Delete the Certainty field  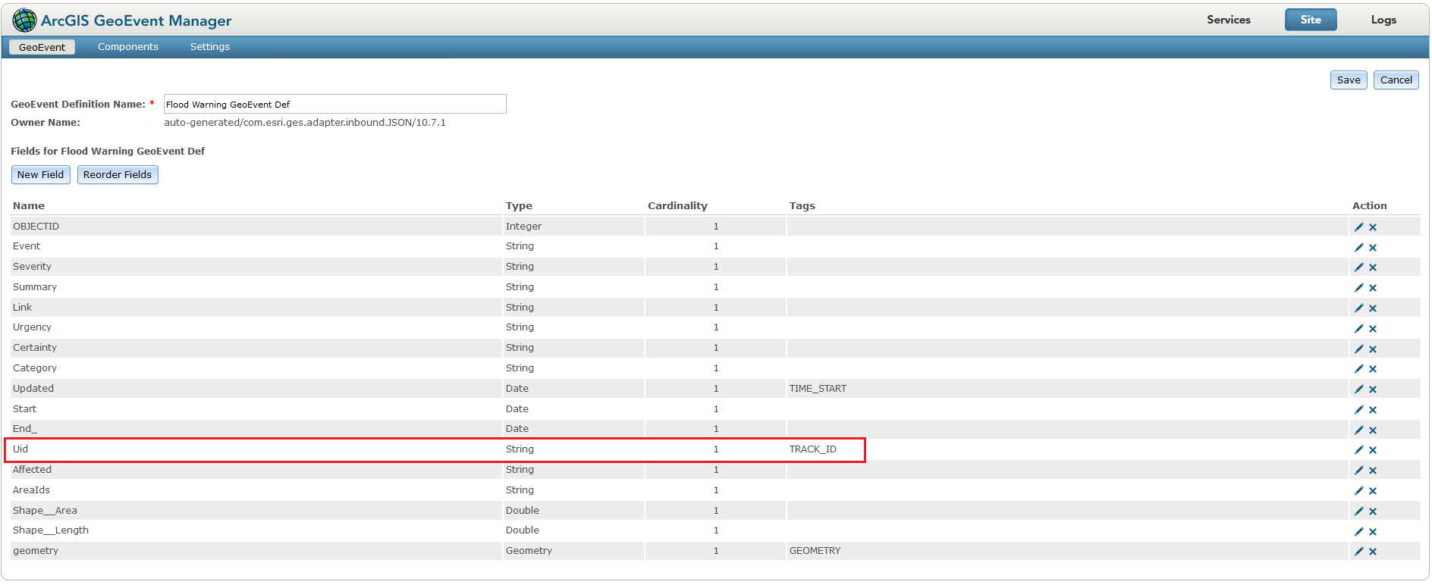coord(1373,349)
